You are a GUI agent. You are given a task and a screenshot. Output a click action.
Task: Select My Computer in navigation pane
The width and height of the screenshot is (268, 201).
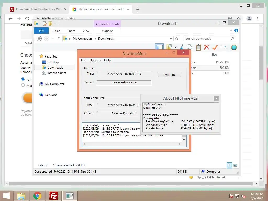52,84
